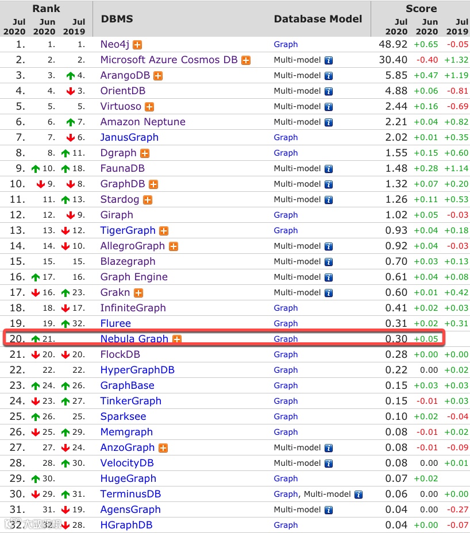Click the plus icon beside AnzoGraph
This screenshot has height=533, width=470.
(x=163, y=448)
